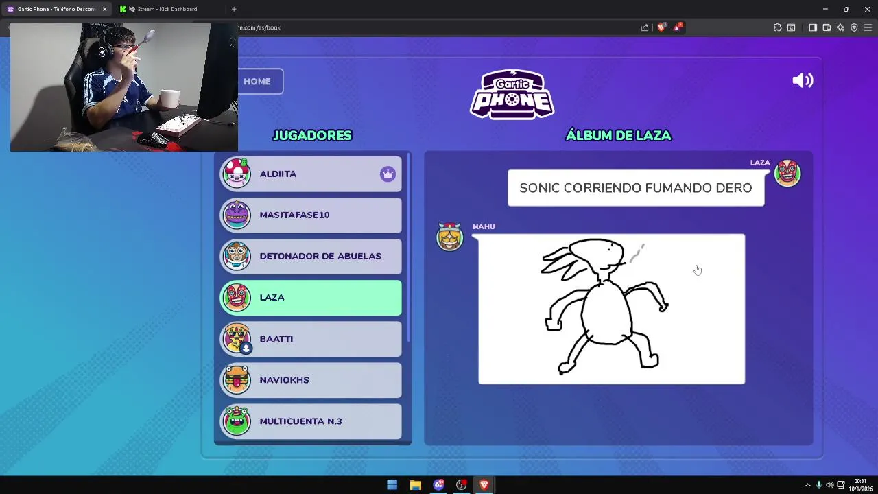Show hidden system tray icons
878x494 pixels.
(807, 485)
